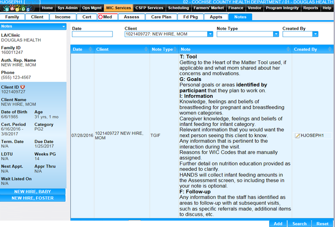Image resolution: width=335 pixels, height=227 pixels.
Task: Click the heart icon beside Client ID
Action: (23, 87)
